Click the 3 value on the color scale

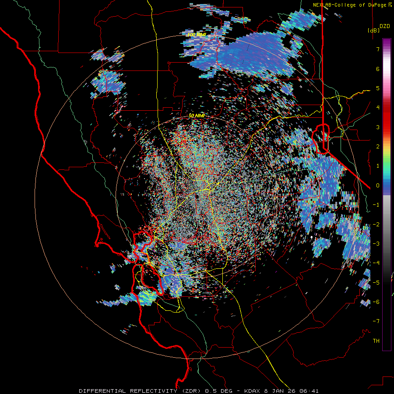click(x=378, y=127)
